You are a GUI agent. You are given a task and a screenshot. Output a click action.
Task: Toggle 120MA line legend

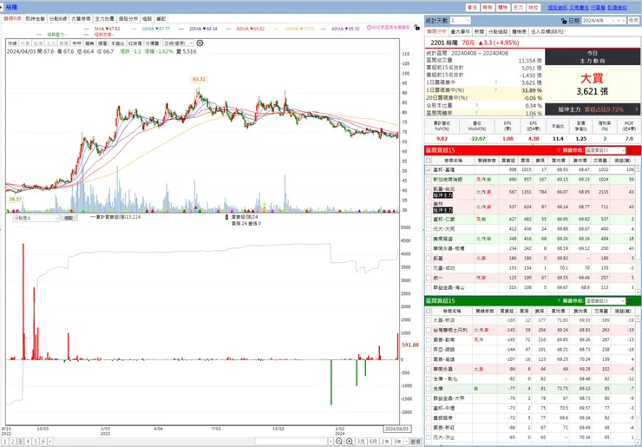click(299, 30)
